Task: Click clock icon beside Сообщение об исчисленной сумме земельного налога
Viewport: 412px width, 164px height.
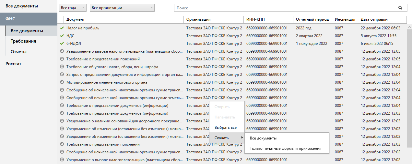Action: click(62, 98)
